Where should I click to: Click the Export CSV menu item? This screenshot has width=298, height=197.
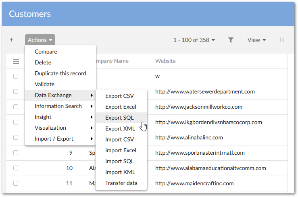119,96
